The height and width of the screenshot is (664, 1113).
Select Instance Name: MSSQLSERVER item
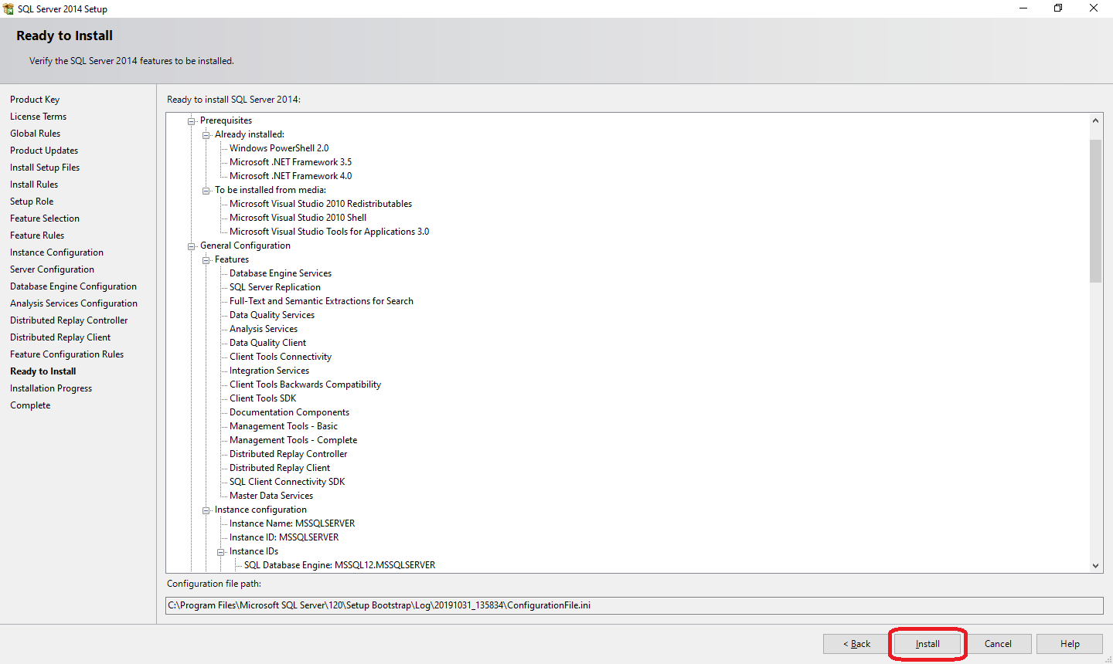[292, 523]
